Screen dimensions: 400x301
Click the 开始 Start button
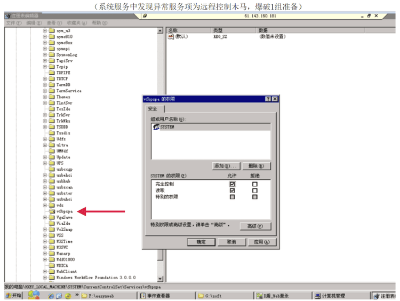point(13,296)
